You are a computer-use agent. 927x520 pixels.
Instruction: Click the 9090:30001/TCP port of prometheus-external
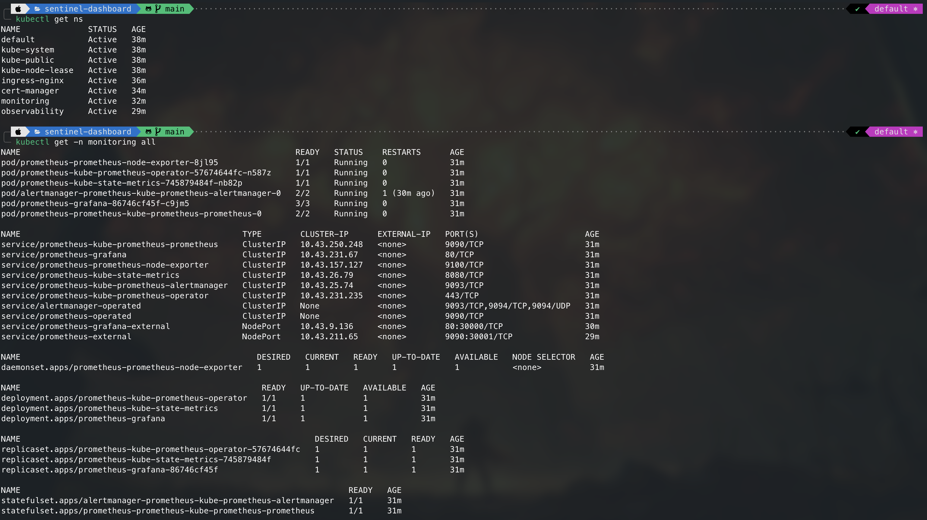coord(479,337)
